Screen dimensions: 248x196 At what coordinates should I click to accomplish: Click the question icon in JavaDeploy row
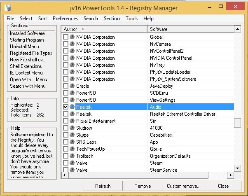[72, 86]
